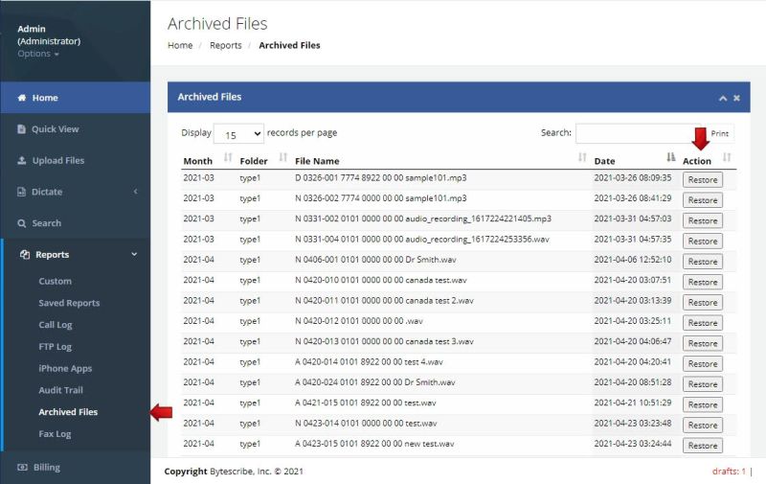
Task: Open the records per page dropdown
Action: point(239,136)
